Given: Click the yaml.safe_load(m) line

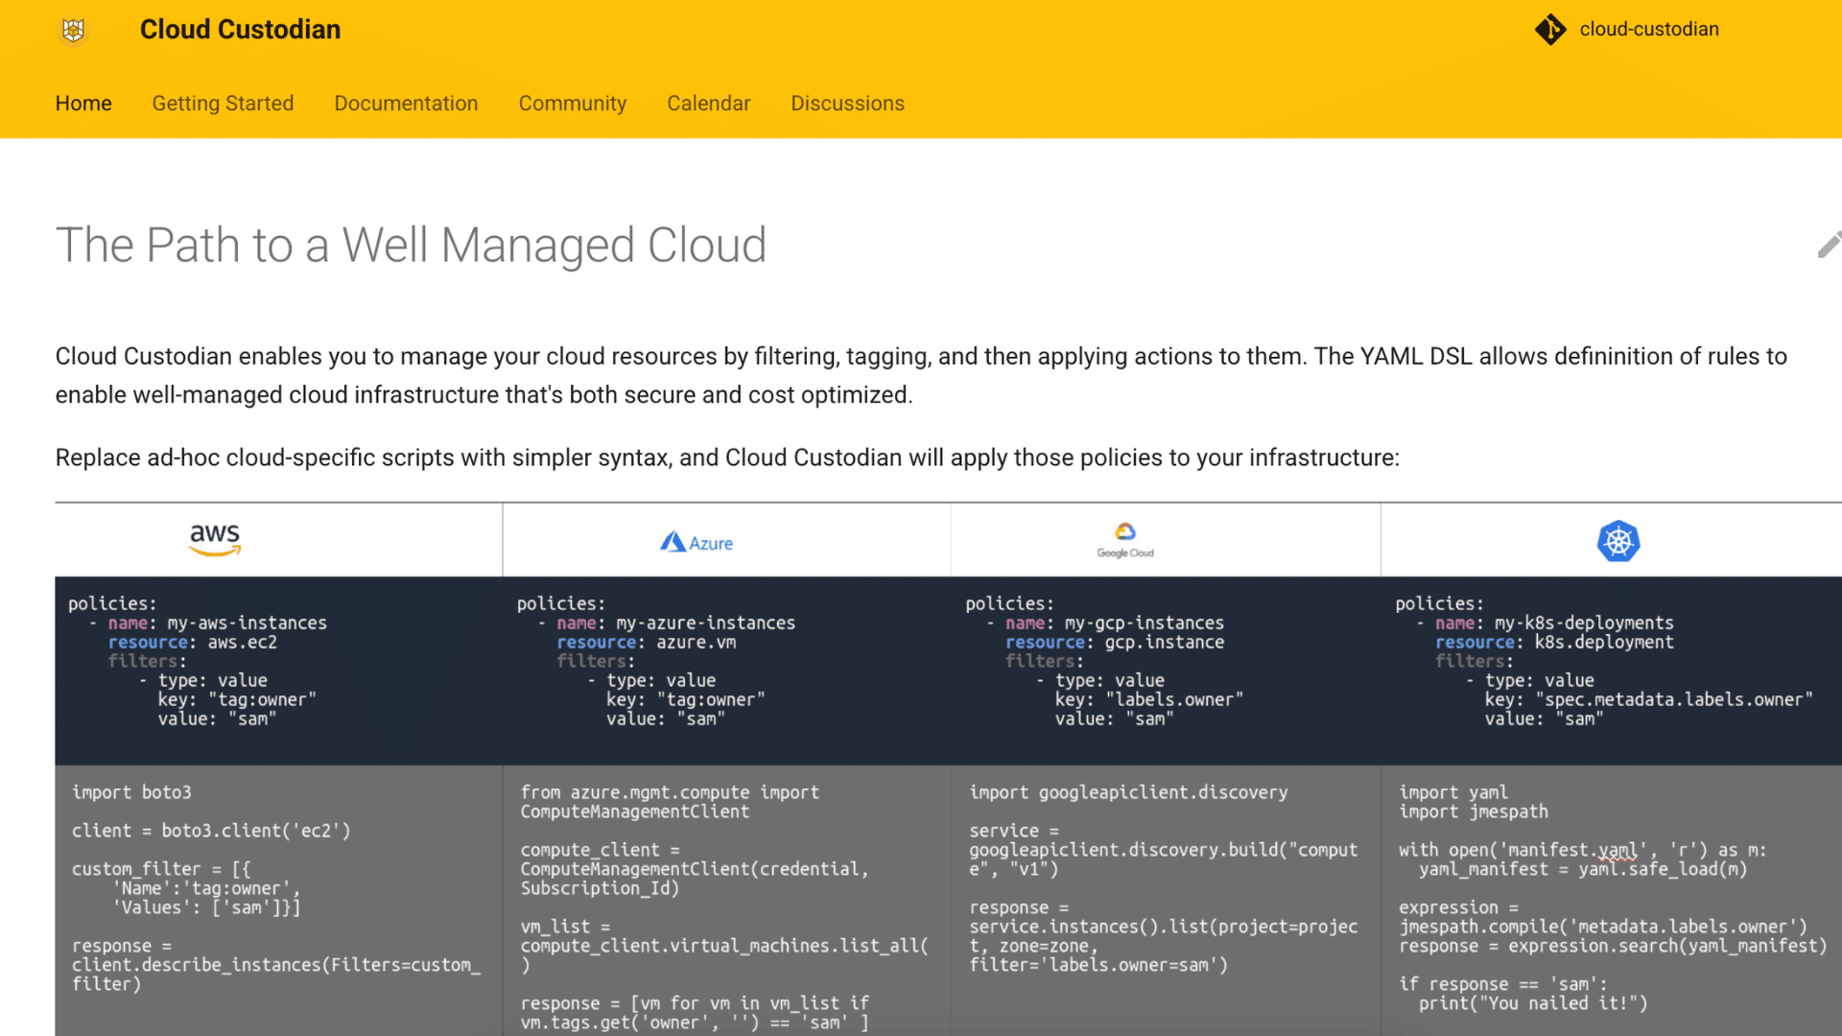Looking at the screenshot, I should click(x=1583, y=869).
